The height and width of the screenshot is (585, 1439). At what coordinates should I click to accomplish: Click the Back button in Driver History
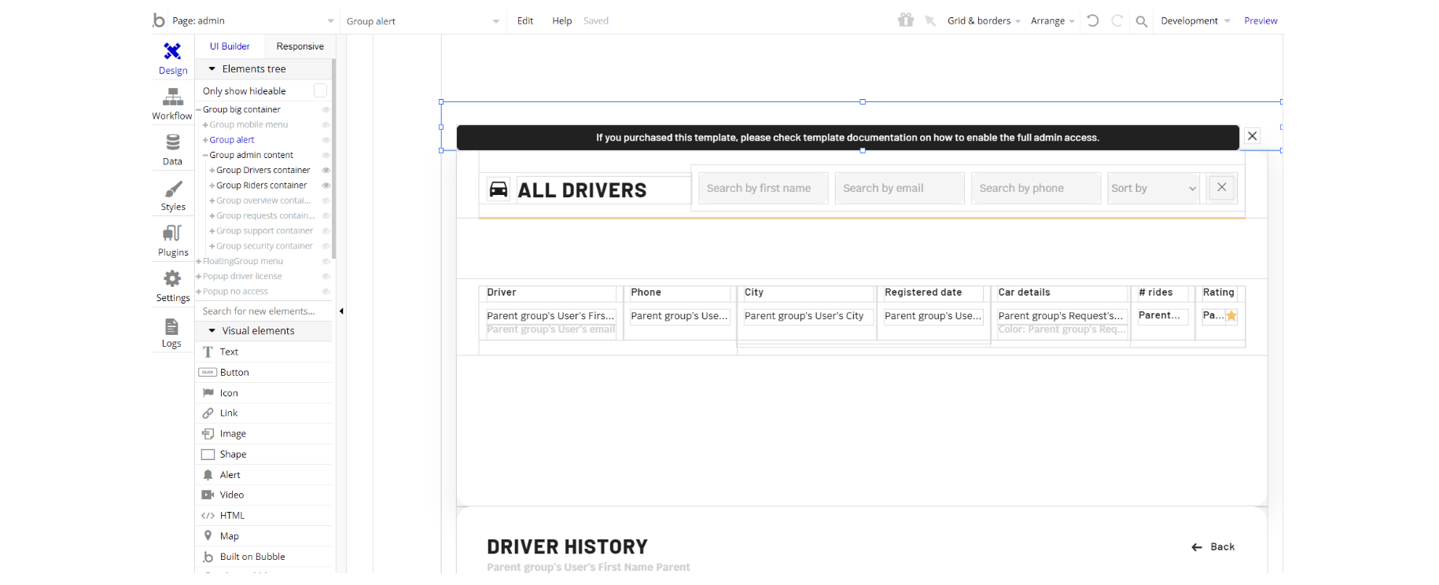[x=1213, y=547]
